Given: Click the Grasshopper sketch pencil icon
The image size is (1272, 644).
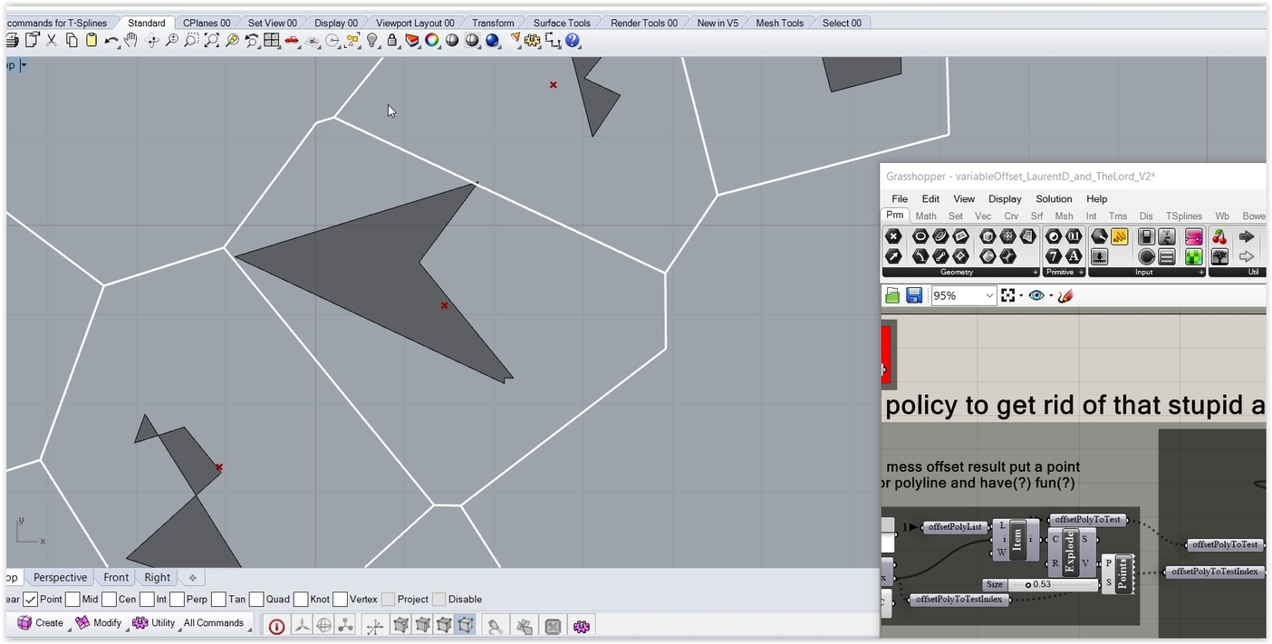Looking at the screenshot, I should [x=1065, y=296].
